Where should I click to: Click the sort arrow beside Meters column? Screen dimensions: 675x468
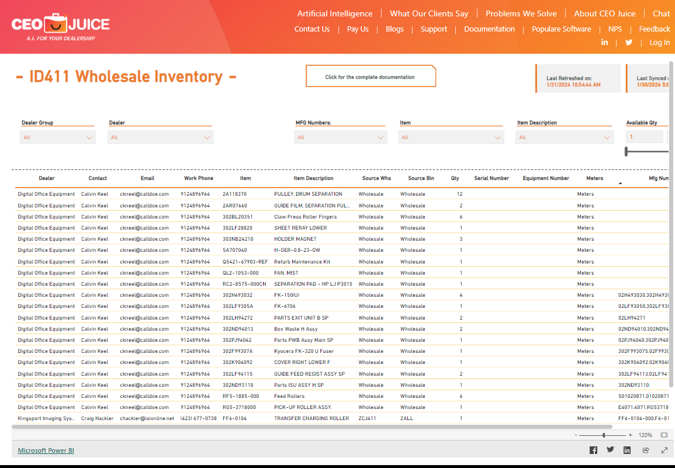coord(620,183)
